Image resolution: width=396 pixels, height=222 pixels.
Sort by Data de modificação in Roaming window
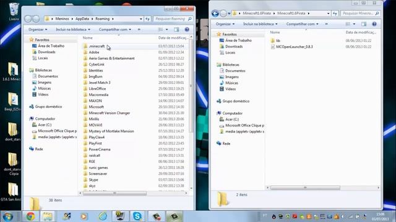coord(173,38)
